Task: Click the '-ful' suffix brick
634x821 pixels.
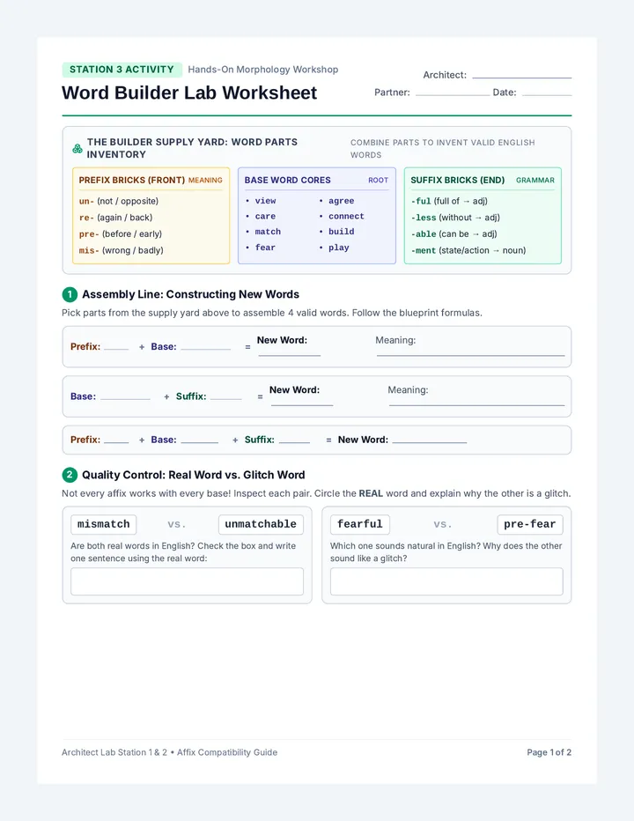Action: tap(449, 201)
